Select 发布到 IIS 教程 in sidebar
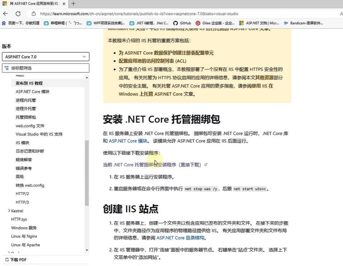Image resolution: width=343 pixels, height=266 pixels. [29, 83]
